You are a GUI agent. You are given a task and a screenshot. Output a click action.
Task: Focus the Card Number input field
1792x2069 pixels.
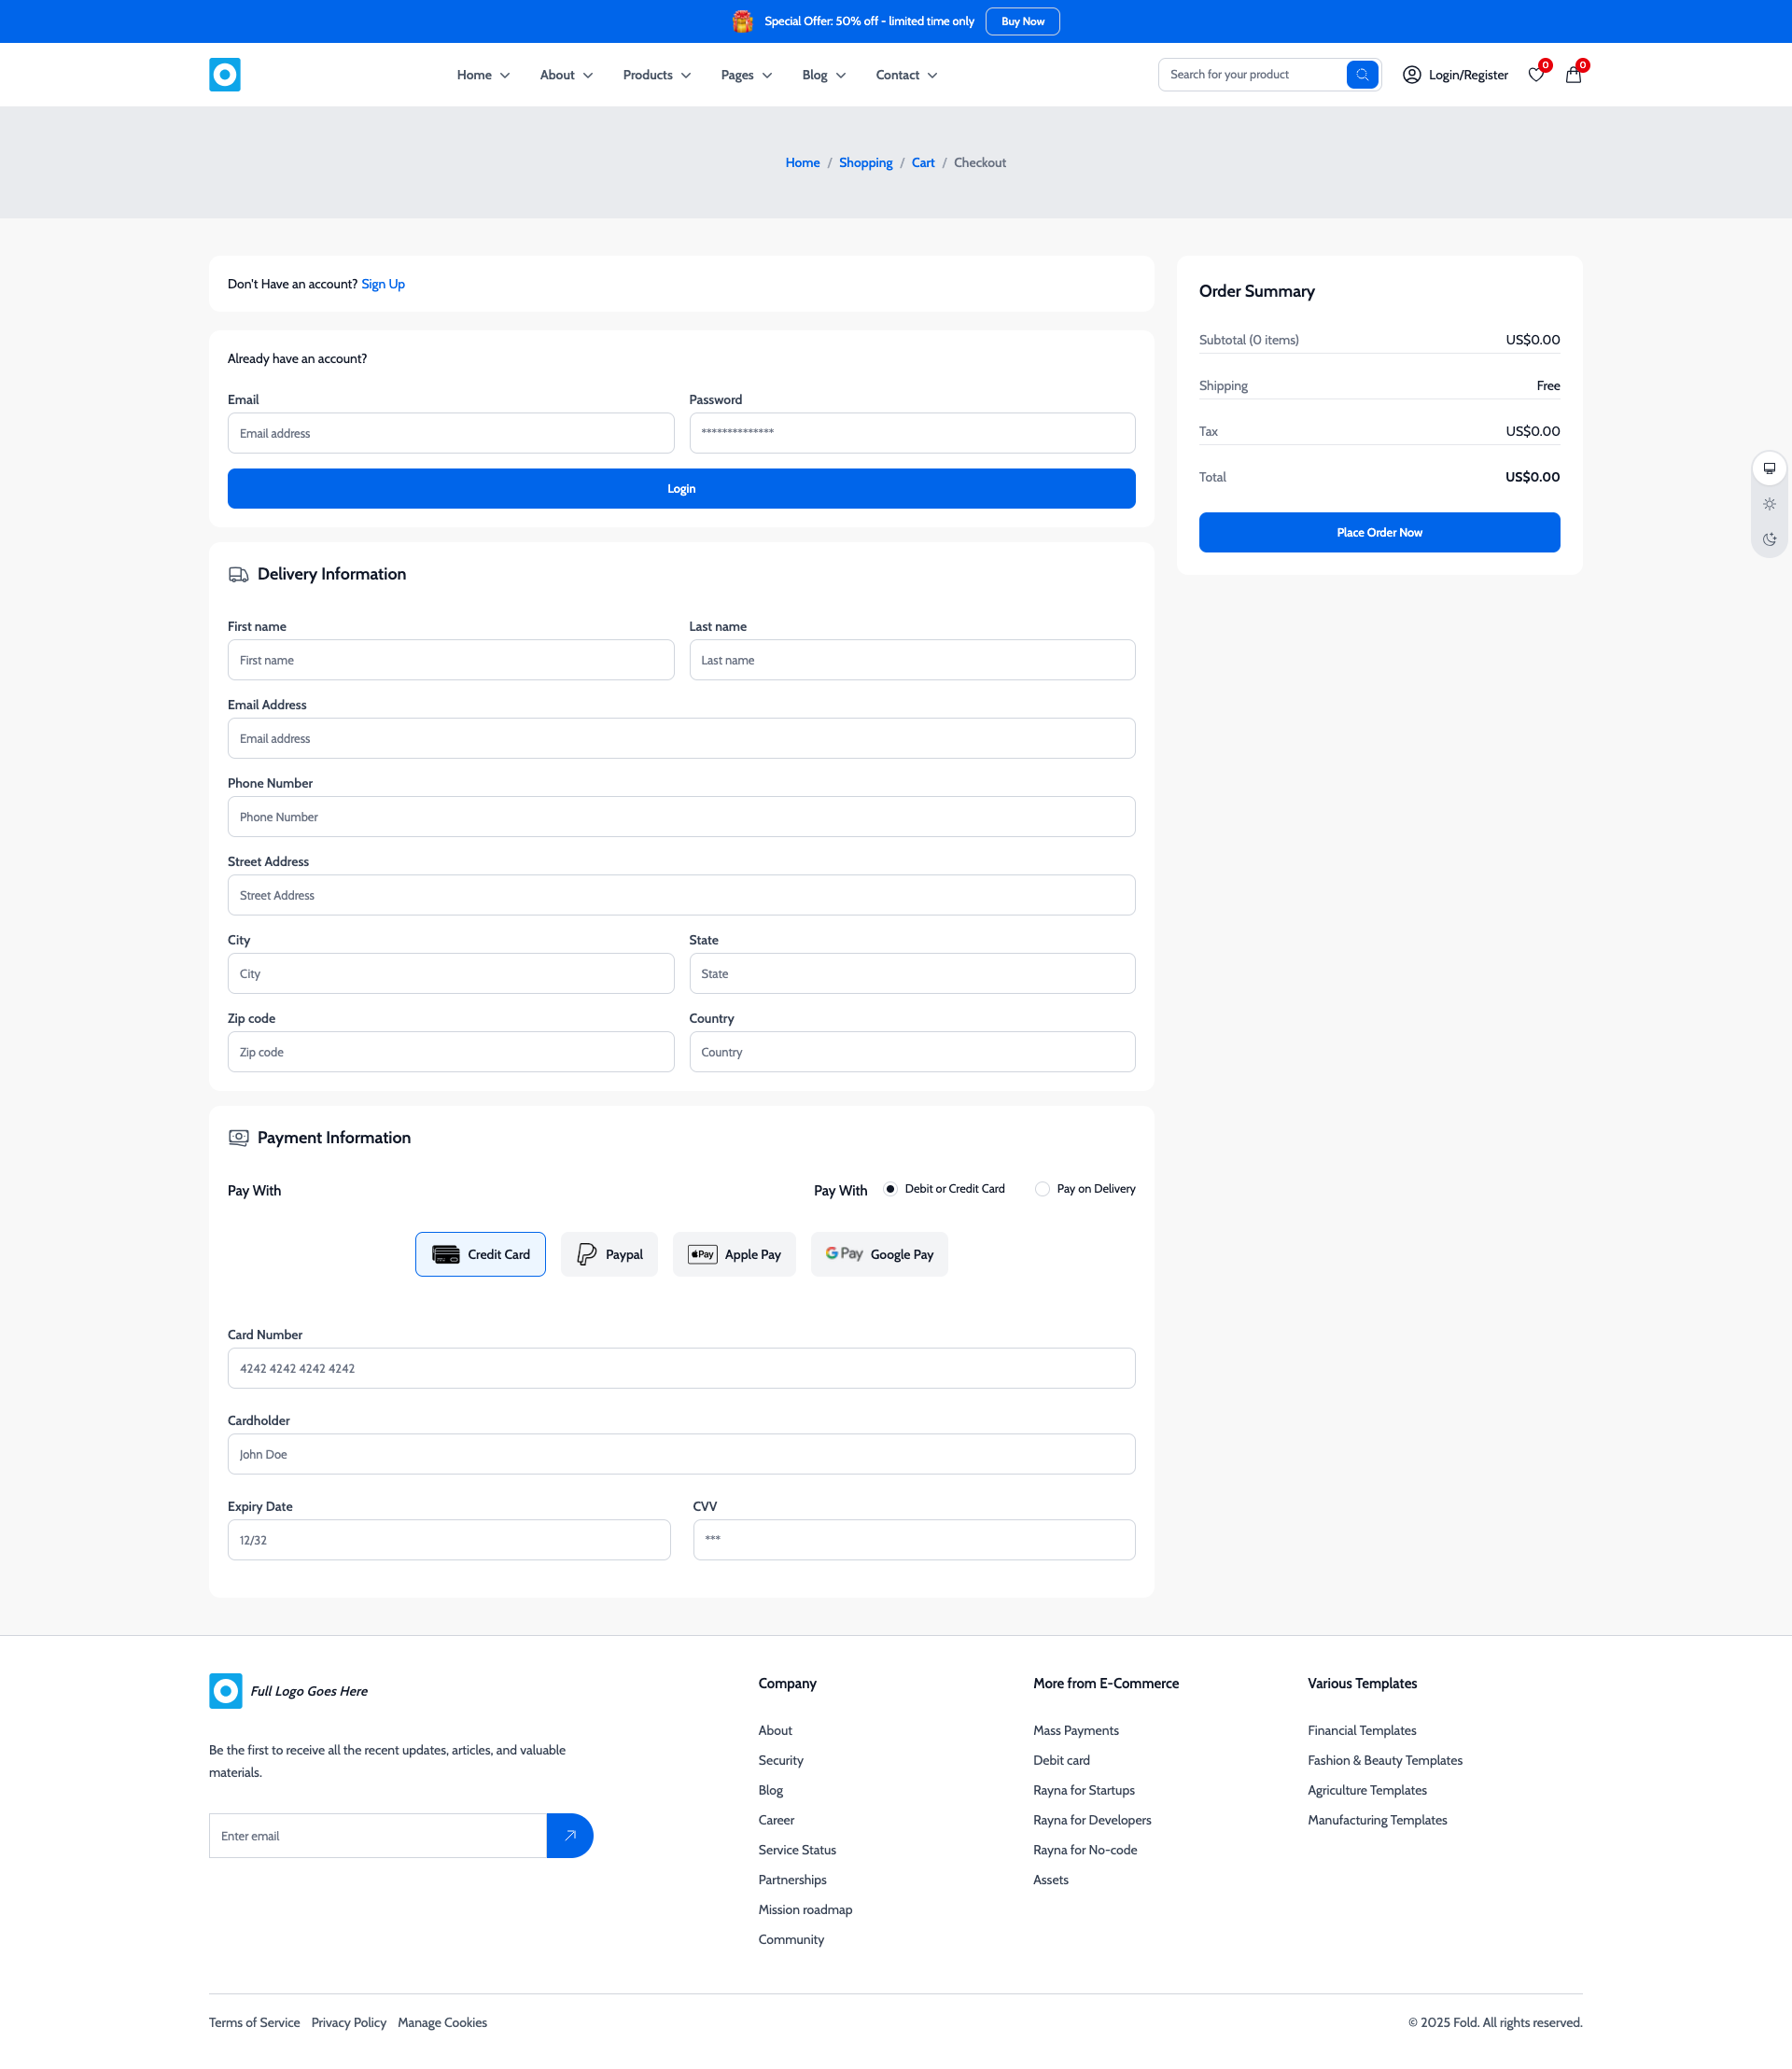(681, 1368)
